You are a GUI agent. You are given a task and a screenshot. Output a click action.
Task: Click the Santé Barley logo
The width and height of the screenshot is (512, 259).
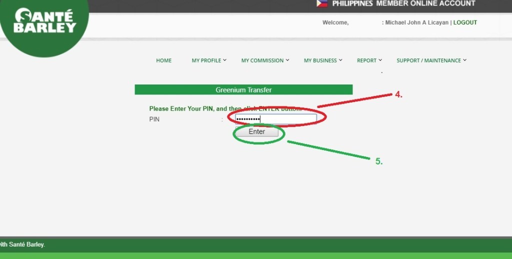pos(44,22)
